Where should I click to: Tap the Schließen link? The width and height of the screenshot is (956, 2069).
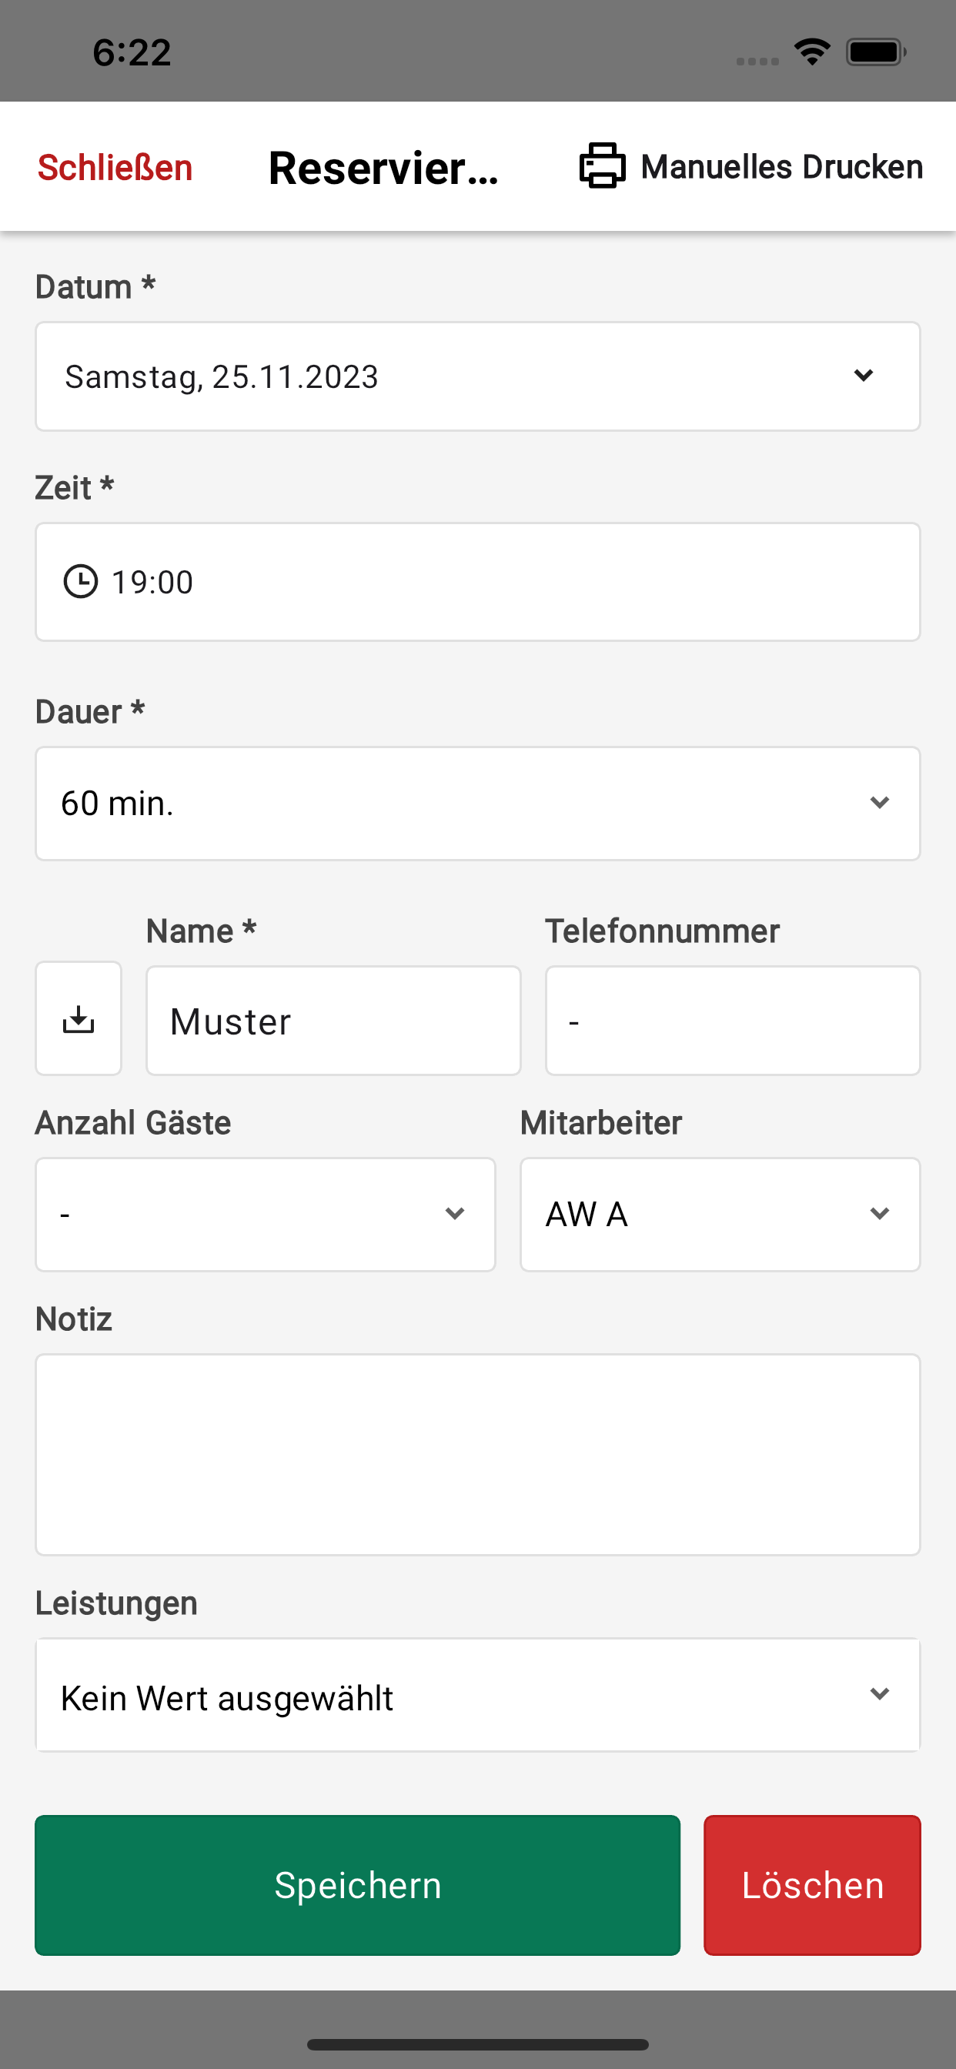coord(115,168)
